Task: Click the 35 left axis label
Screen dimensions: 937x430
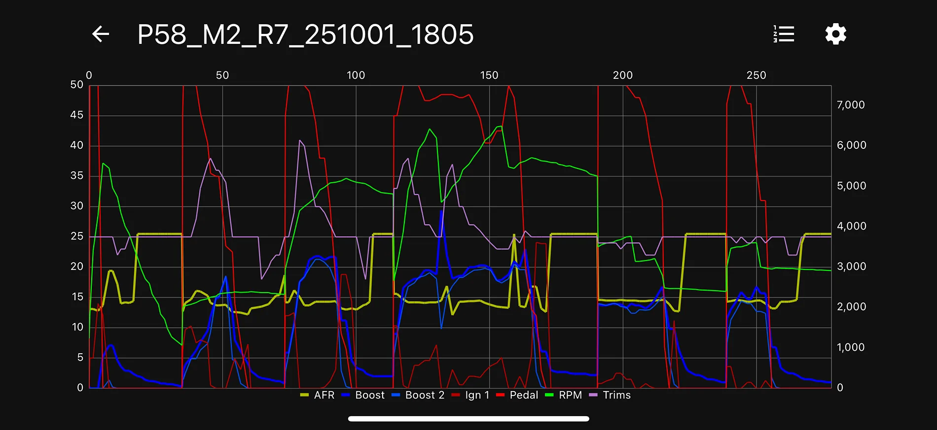Action: point(77,176)
